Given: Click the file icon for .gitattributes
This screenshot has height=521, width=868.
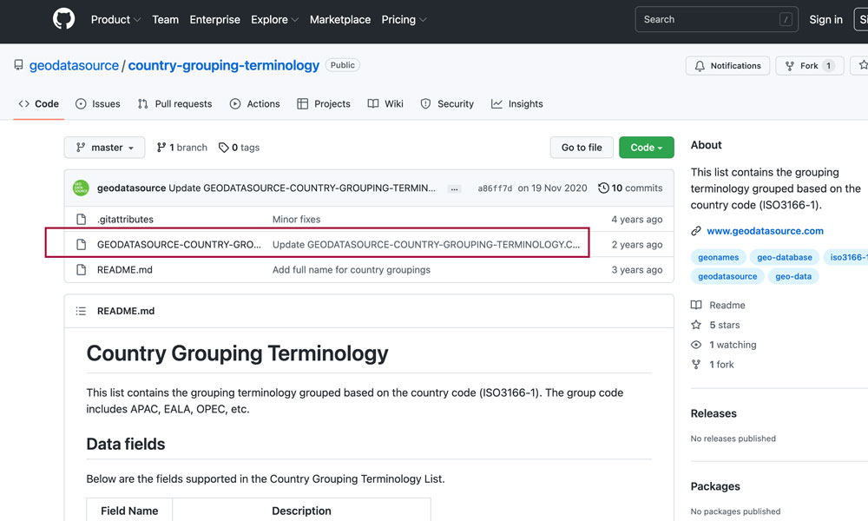Looking at the screenshot, I should tap(82, 220).
